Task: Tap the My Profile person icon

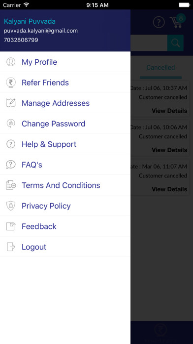Action: click(11, 62)
